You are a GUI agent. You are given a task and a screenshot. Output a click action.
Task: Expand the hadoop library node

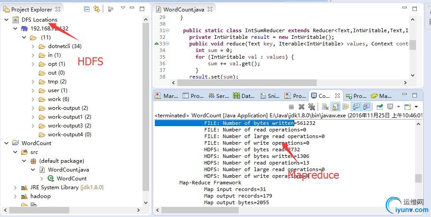pos(15,196)
